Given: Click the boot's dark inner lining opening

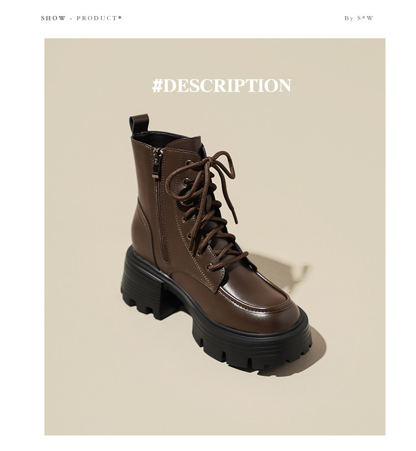Looking at the screenshot, I should point(155,138).
